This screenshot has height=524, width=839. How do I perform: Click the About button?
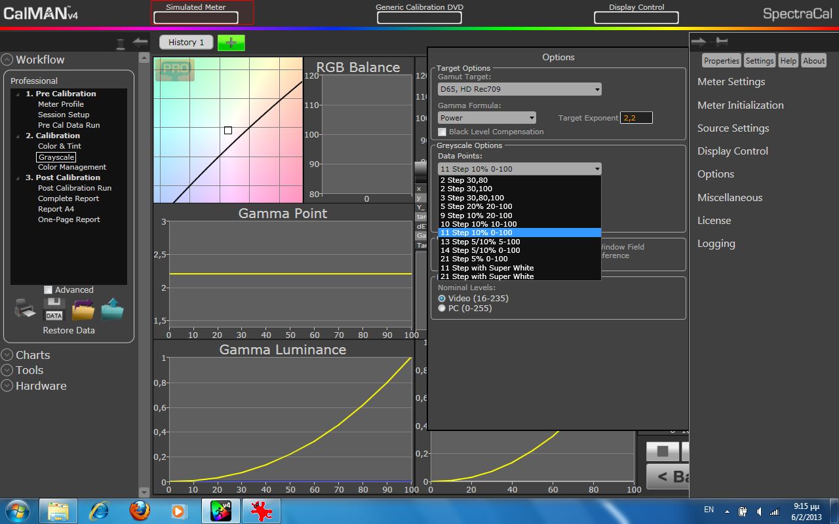pyautogui.click(x=813, y=61)
